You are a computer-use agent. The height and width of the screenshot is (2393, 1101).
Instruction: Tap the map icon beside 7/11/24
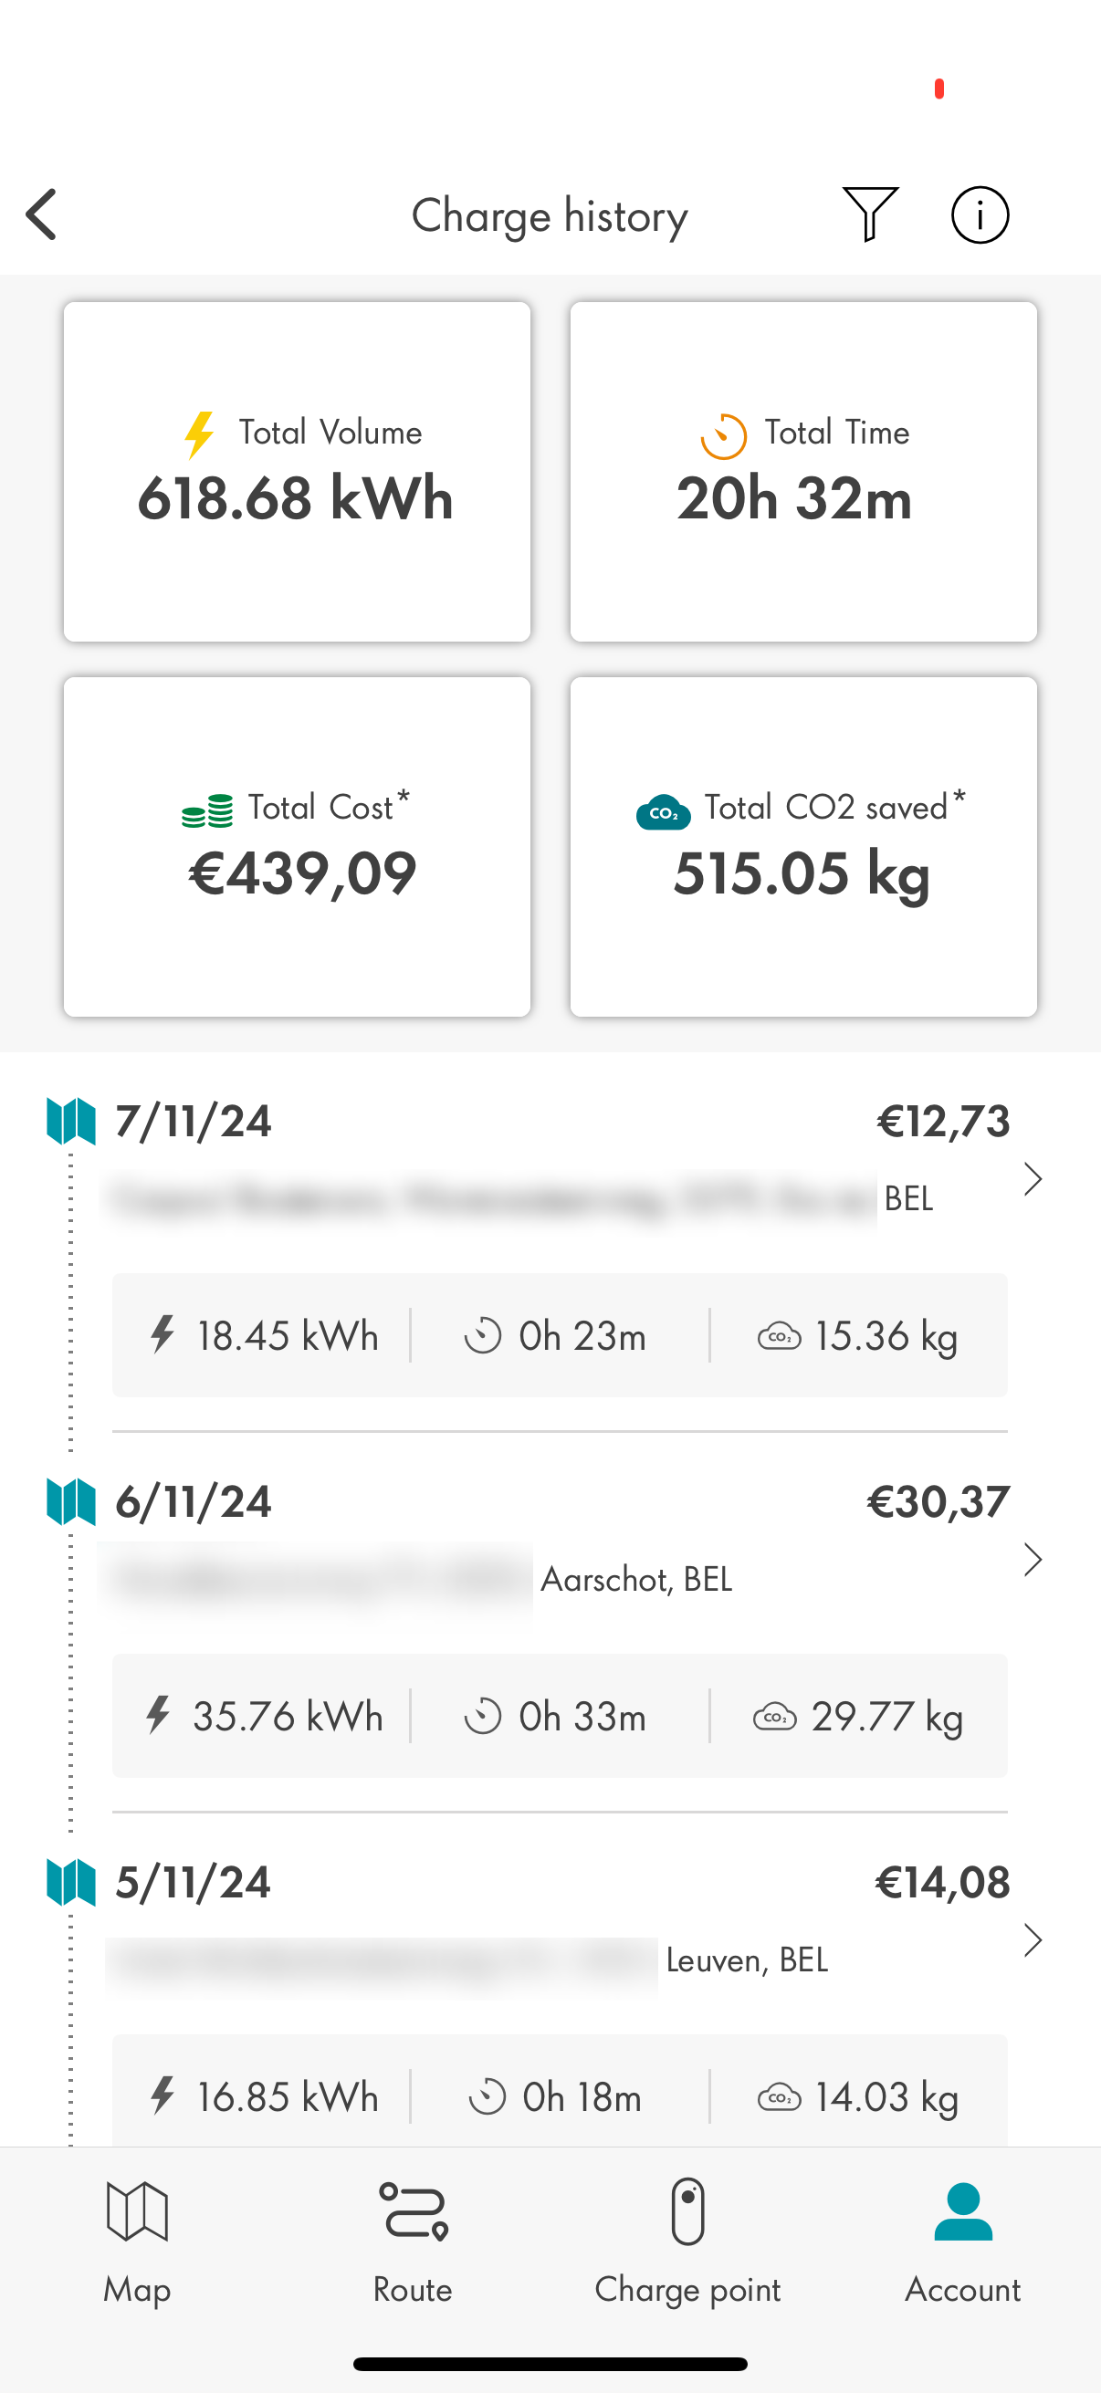coord(70,1122)
